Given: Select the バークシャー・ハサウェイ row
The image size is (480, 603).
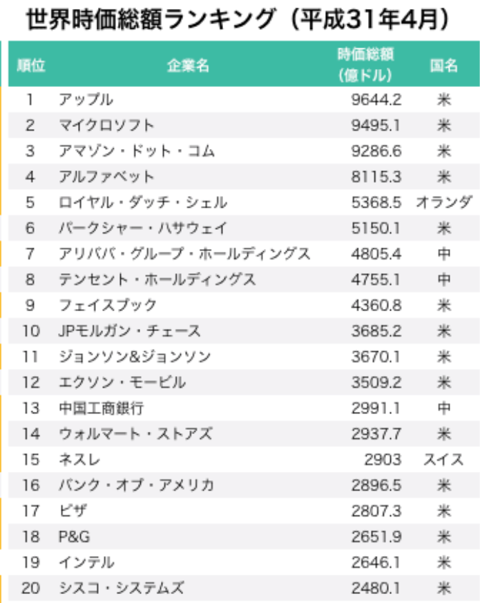Looking at the screenshot, I should (x=244, y=228).
